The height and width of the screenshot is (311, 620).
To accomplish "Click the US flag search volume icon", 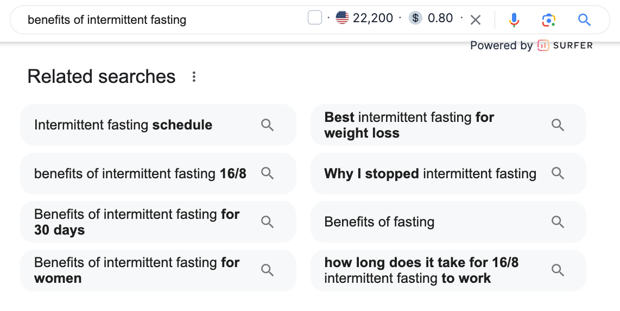I will (342, 18).
